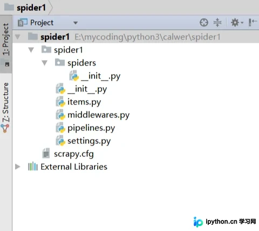The width and height of the screenshot is (259, 231).
Task: Select the settings.py file
Action: tap(89, 141)
